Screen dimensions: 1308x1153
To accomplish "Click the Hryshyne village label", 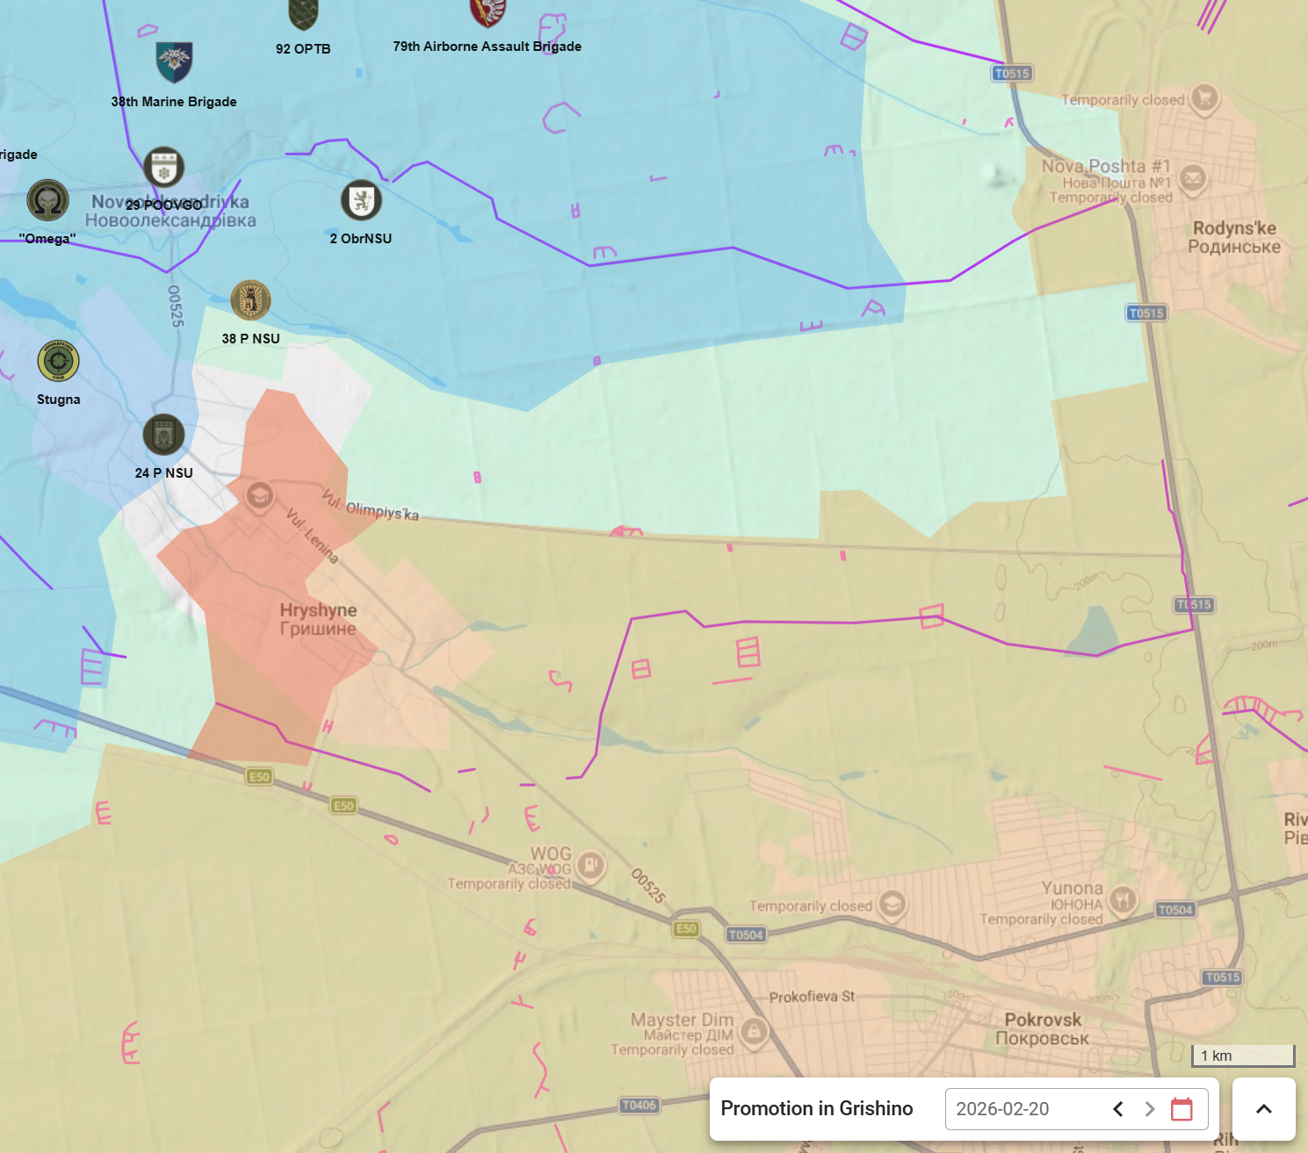I will click(x=318, y=619).
